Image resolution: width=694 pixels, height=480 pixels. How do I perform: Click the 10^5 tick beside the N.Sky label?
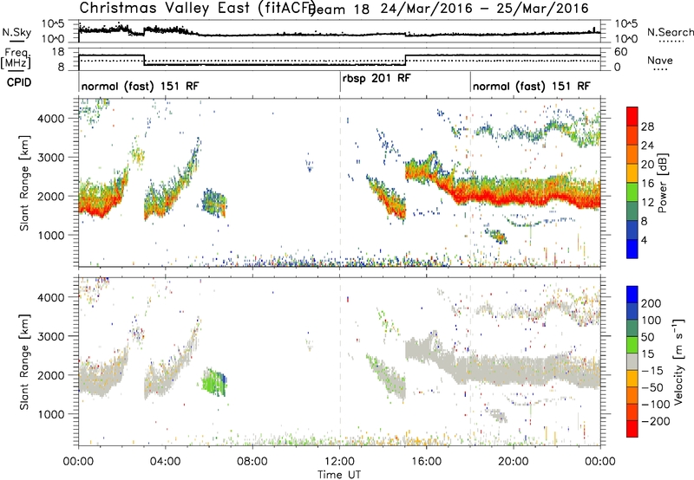click(x=53, y=24)
